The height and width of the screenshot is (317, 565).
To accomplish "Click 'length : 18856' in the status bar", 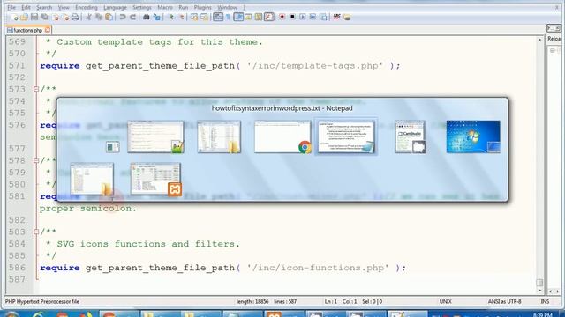I will 252,301.
